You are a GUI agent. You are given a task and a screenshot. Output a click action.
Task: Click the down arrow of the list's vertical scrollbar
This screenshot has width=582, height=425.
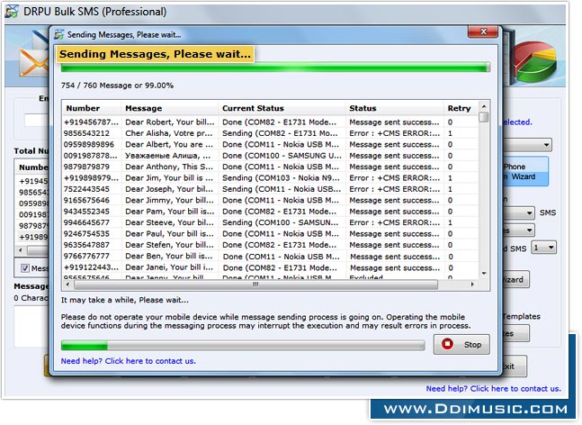[x=484, y=274]
